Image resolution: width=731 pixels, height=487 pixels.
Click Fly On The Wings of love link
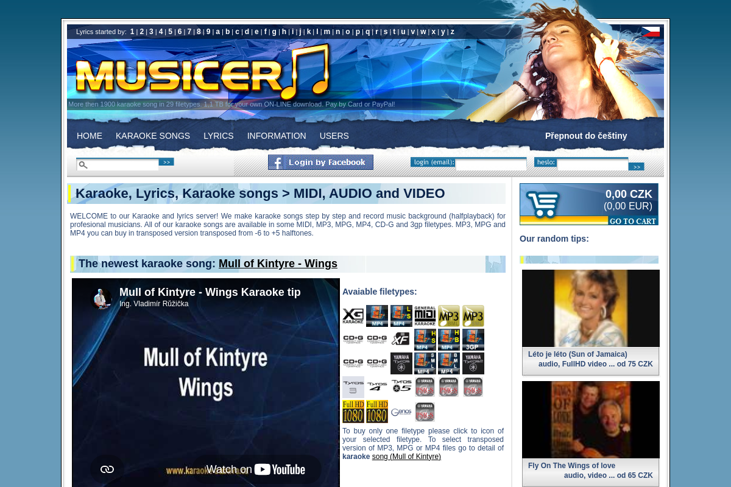571,466
